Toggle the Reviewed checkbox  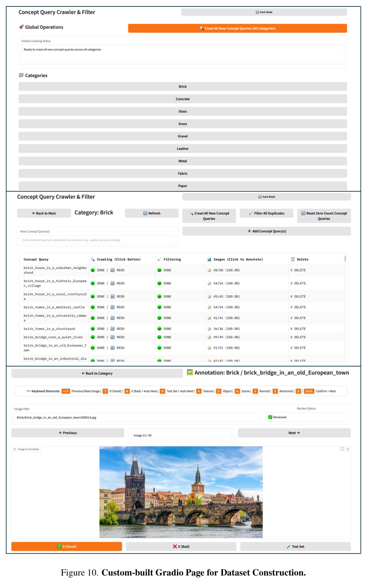[x=270, y=417]
